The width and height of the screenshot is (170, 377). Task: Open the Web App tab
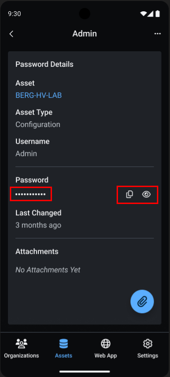(x=105, y=348)
